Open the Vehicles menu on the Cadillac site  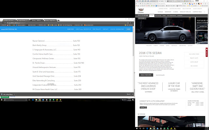click(160, 12)
